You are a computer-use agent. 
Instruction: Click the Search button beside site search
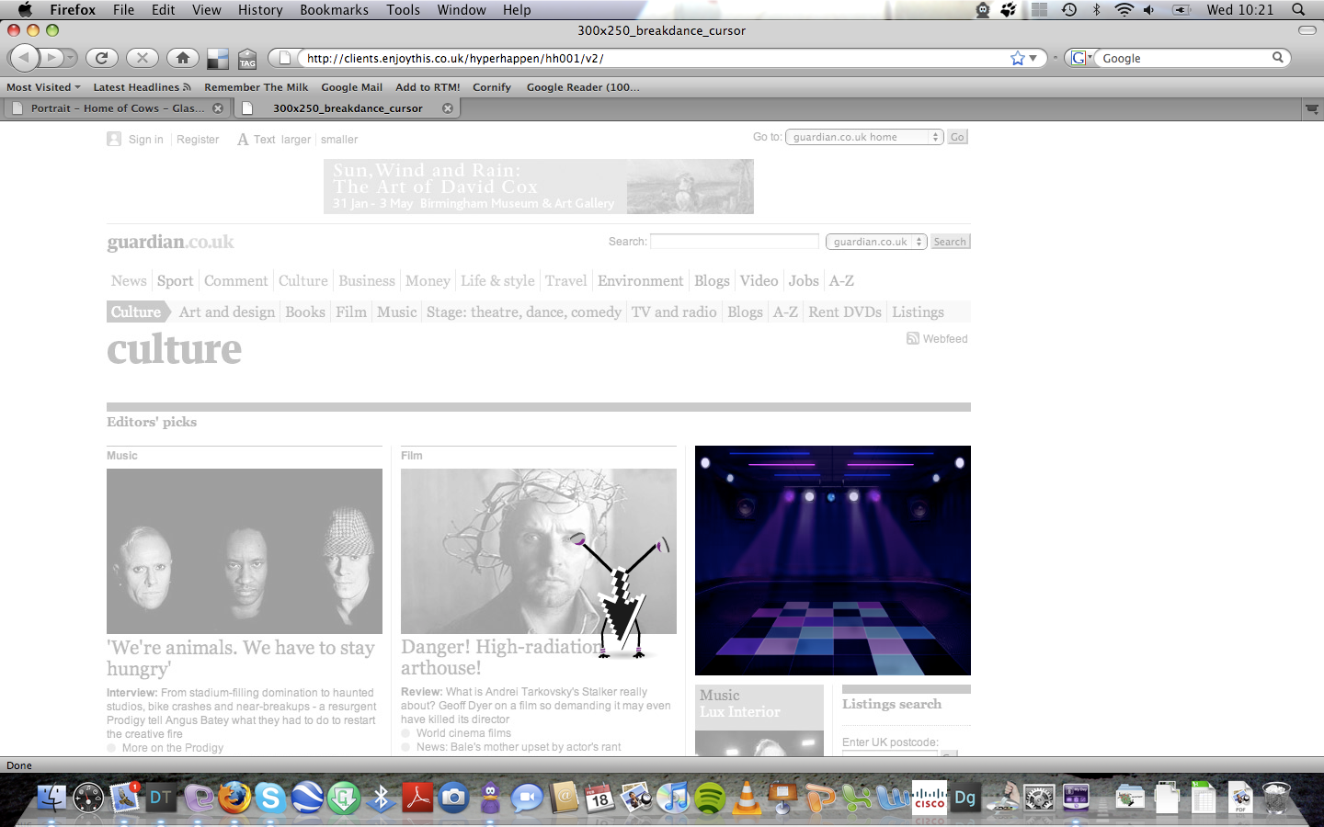point(950,242)
